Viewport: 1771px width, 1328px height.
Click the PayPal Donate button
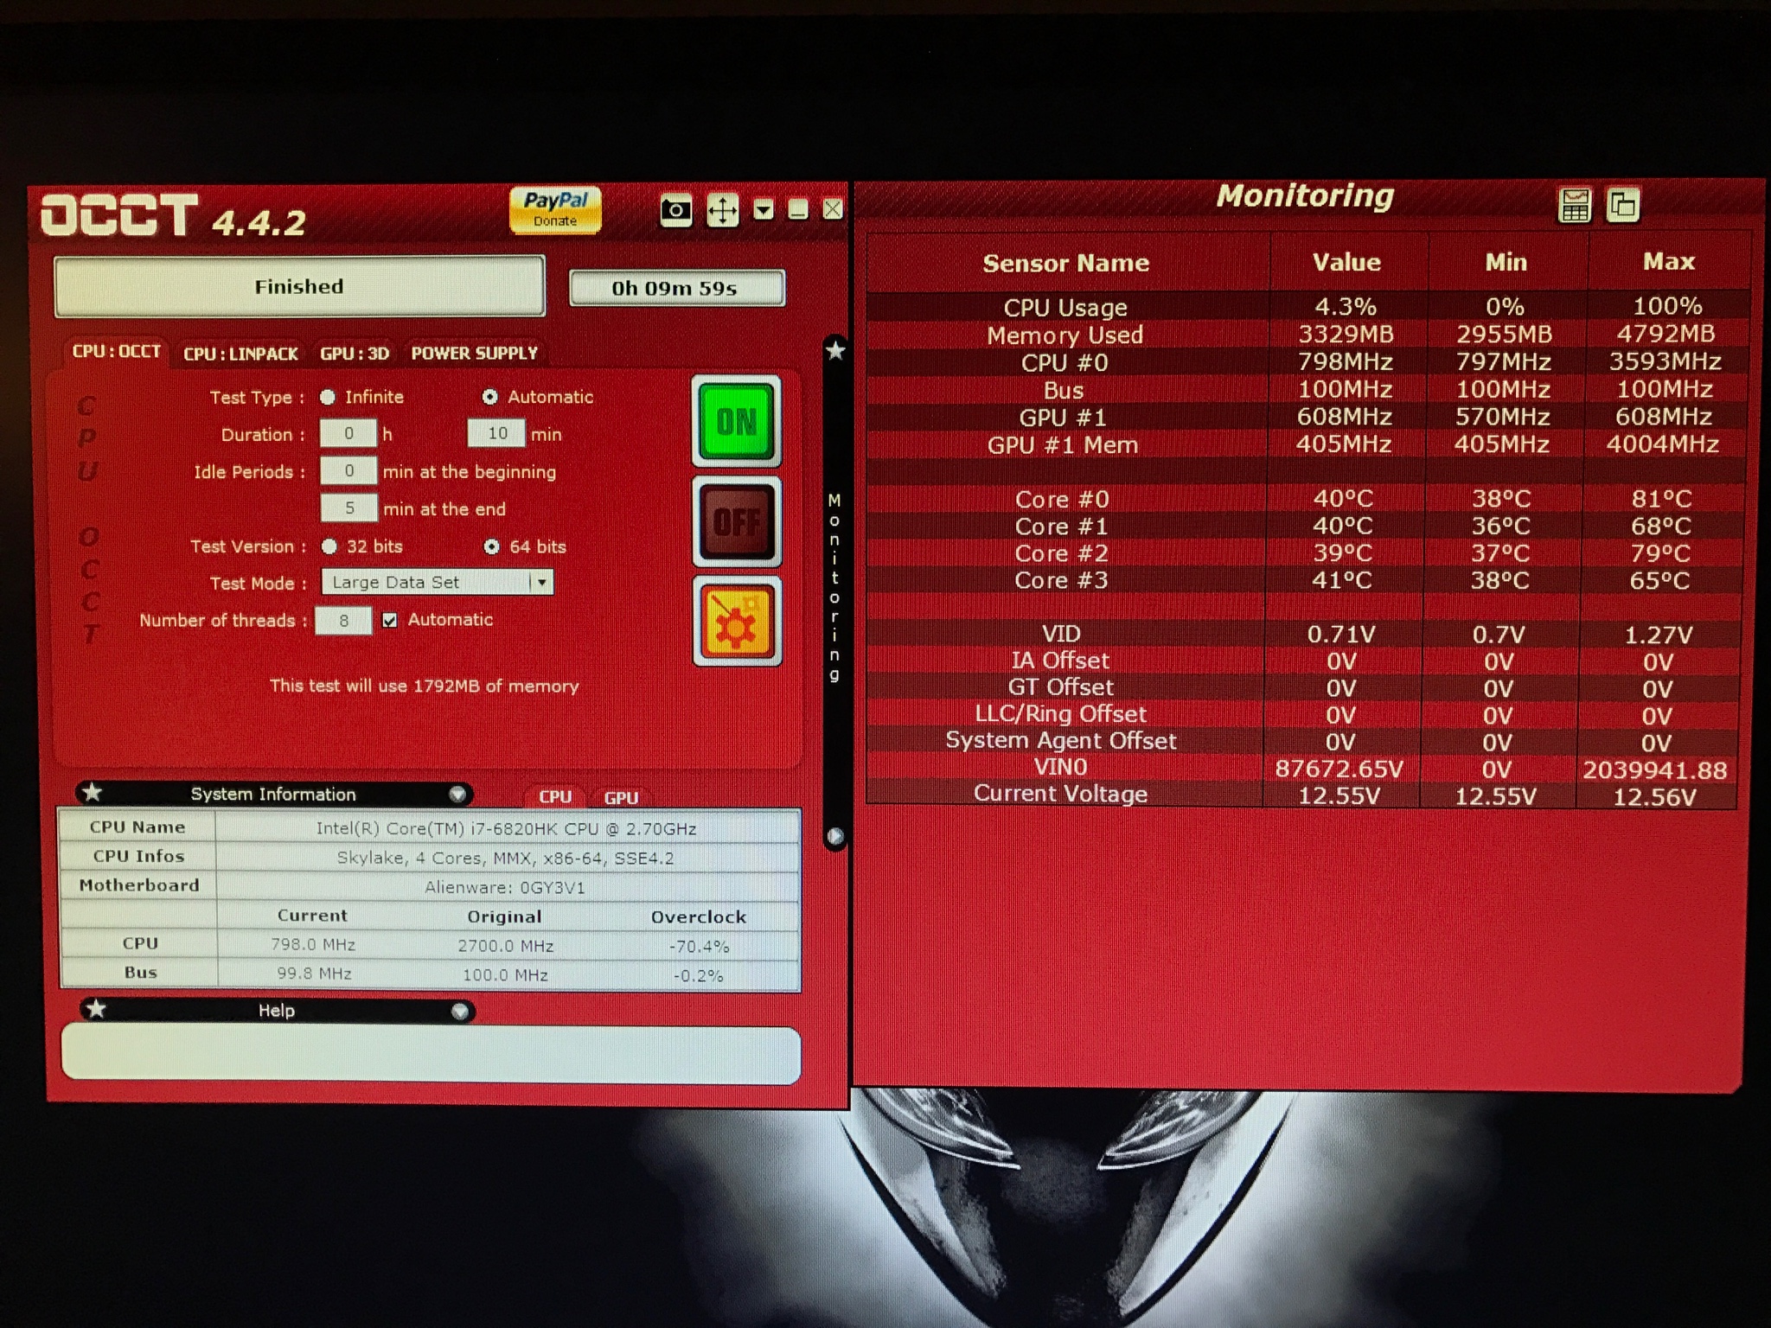(x=554, y=210)
